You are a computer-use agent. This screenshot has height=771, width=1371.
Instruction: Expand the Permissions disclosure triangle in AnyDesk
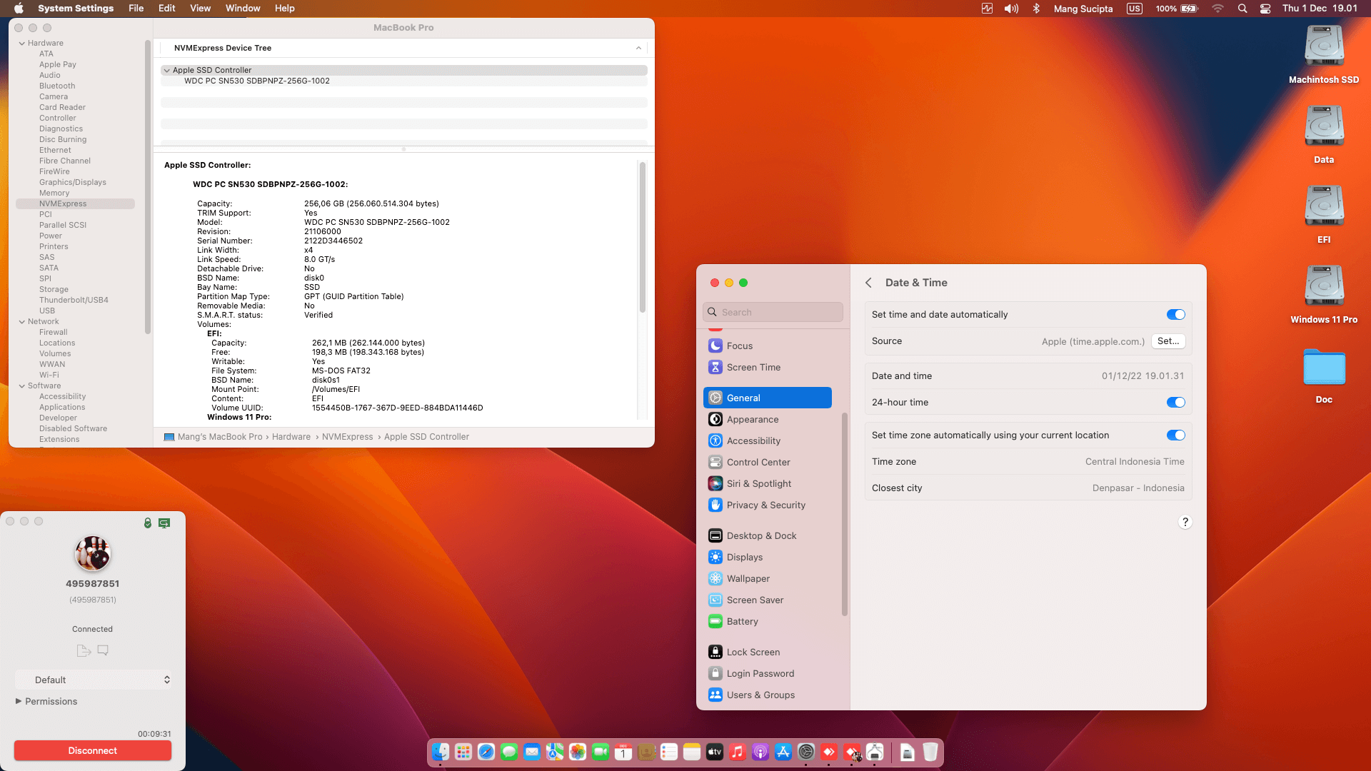click(x=19, y=702)
